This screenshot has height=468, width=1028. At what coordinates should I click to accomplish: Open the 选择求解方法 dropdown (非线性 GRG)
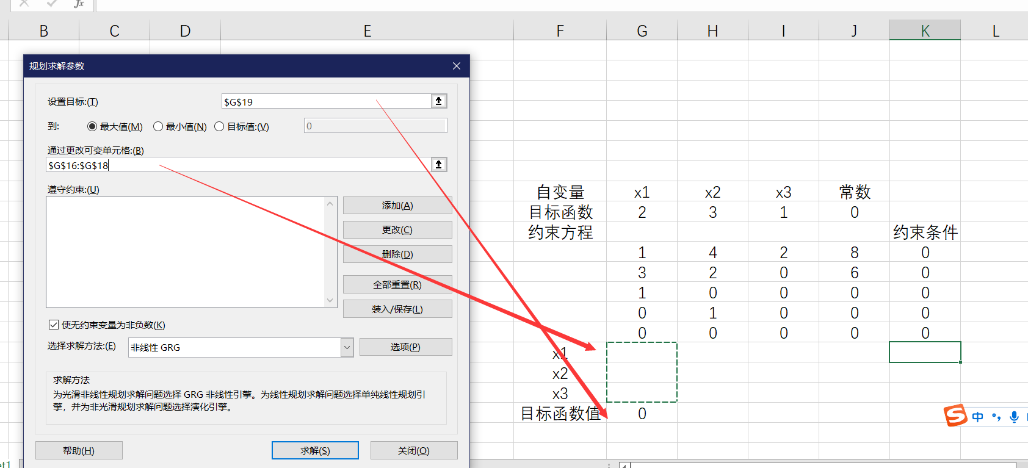pyautogui.click(x=347, y=347)
